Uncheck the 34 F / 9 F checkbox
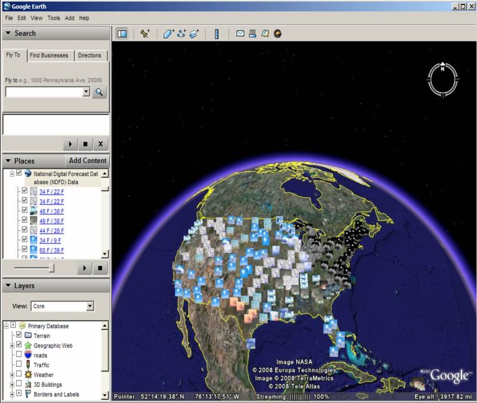 click(x=24, y=240)
